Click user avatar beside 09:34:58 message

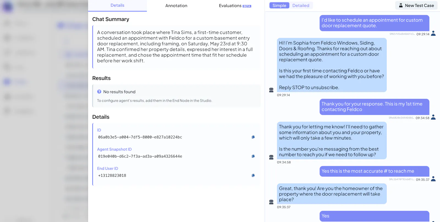pos(433,117)
